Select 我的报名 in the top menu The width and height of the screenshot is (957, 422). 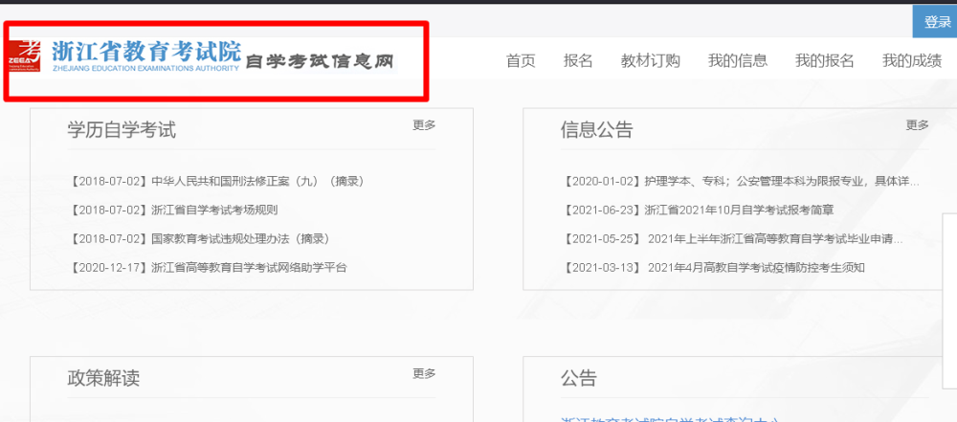click(x=824, y=60)
